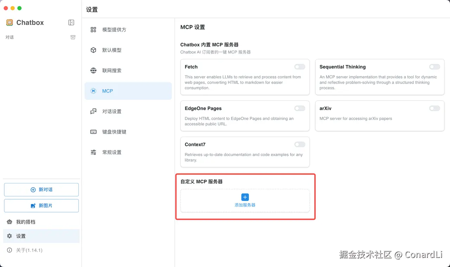Viewport: 450px width, 267px height.
Task: Click the EdgeOne Pages description text
Action: [x=239, y=121]
